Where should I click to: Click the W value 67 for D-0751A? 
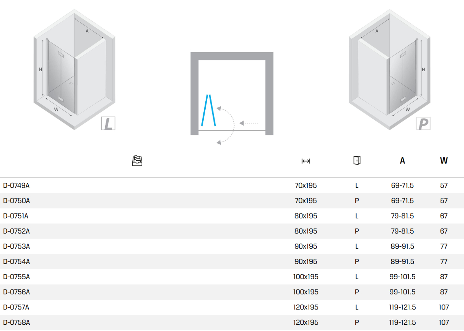pos(444,216)
